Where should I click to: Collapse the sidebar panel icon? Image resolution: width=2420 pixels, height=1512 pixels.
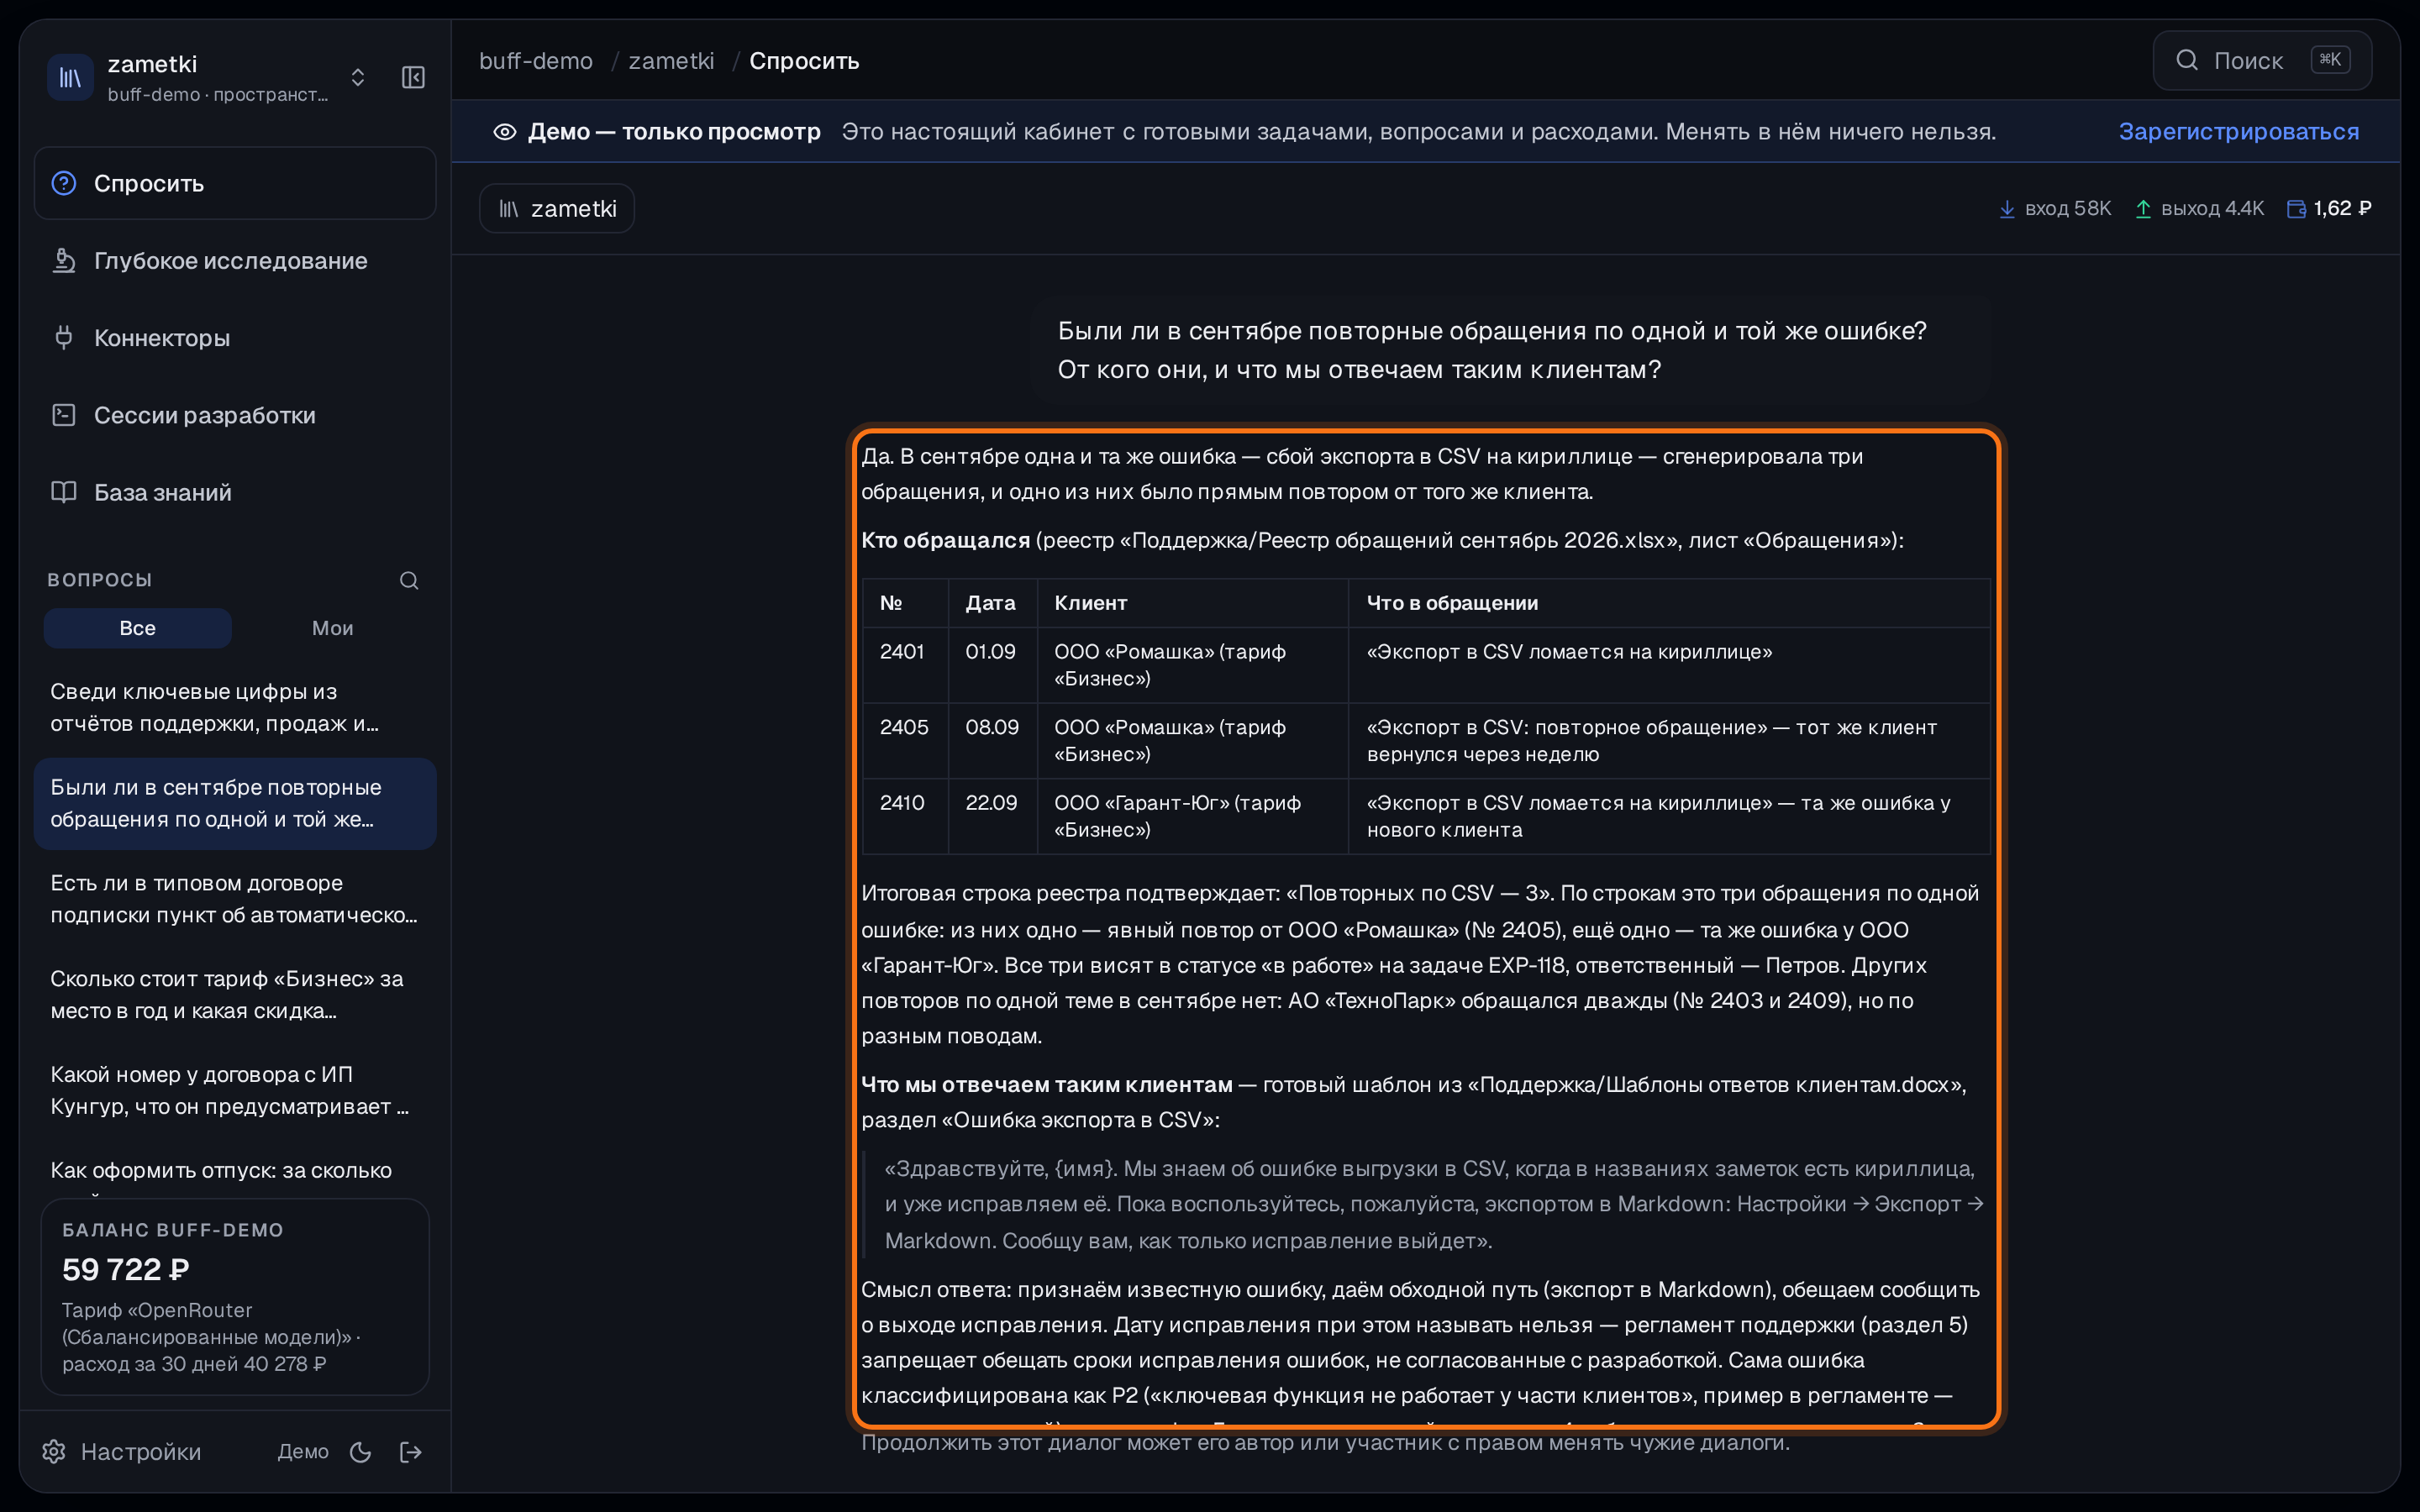pos(413,77)
